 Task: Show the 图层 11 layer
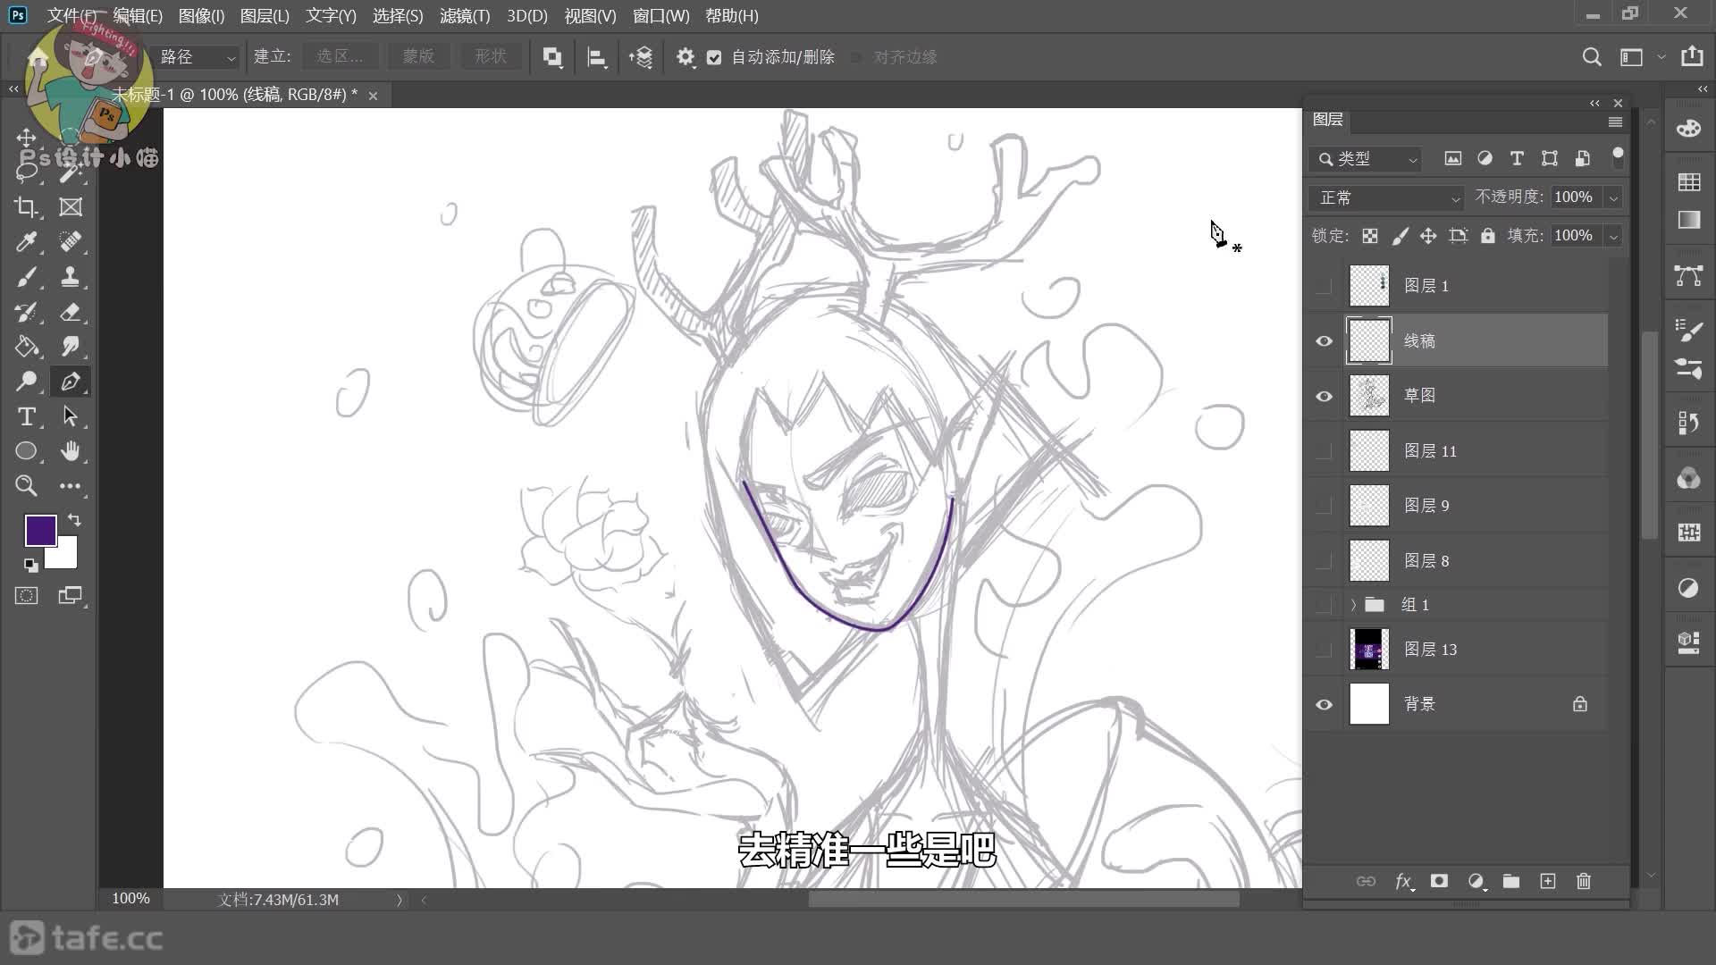[x=1324, y=451]
